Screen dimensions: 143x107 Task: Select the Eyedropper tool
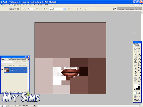(x=139, y=78)
